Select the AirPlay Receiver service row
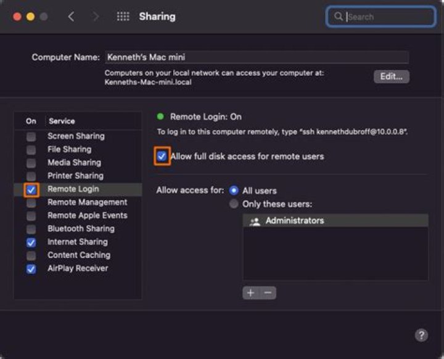The image size is (444, 359). point(78,268)
